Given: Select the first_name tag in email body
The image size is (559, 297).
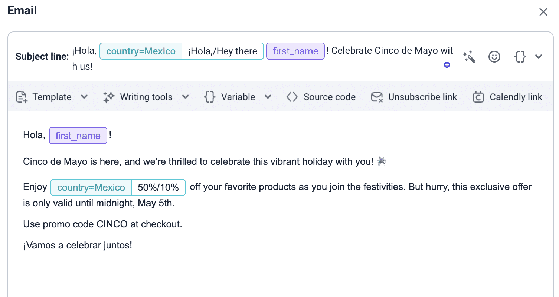Looking at the screenshot, I should tap(78, 136).
